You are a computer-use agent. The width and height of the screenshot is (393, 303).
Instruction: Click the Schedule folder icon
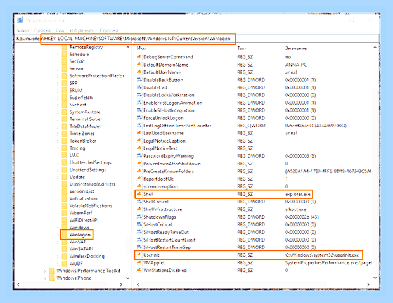[65, 54]
